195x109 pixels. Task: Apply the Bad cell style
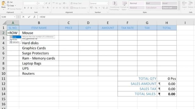(153, 3)
